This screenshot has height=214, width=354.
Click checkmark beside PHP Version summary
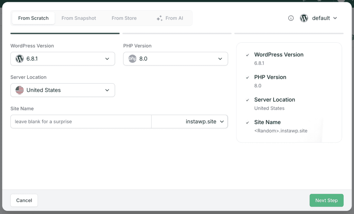[248, 77]
